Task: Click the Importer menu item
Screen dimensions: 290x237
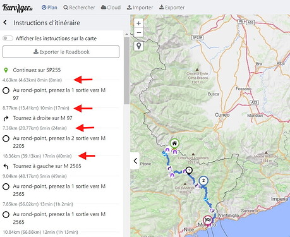Action: click(140, 8)
